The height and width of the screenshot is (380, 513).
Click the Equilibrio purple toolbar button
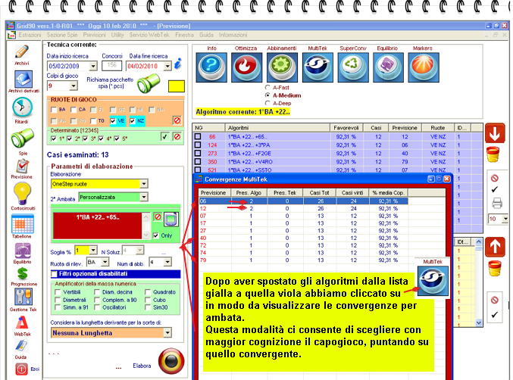pos(388,67)
